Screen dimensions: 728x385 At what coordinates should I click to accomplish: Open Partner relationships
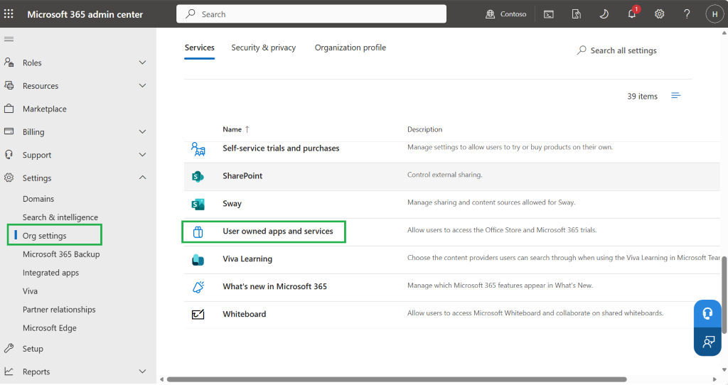(x=59, y=310)
